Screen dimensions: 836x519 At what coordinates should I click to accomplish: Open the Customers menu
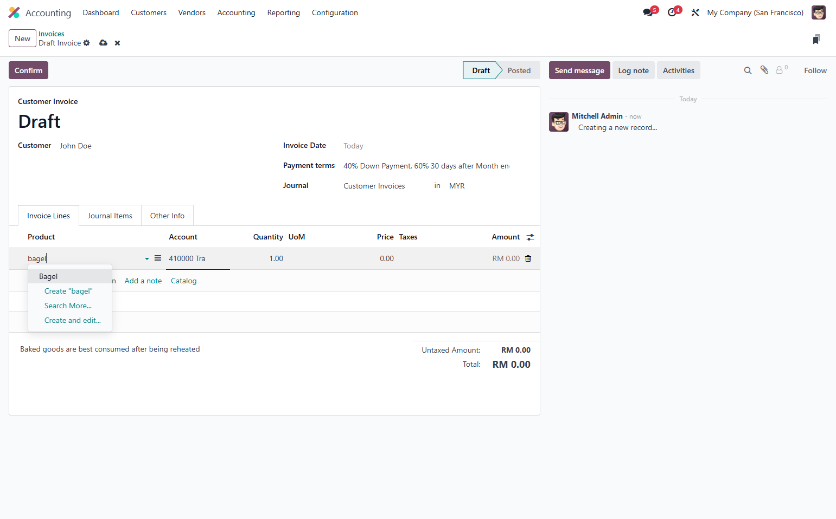click(x=149, y=12)
